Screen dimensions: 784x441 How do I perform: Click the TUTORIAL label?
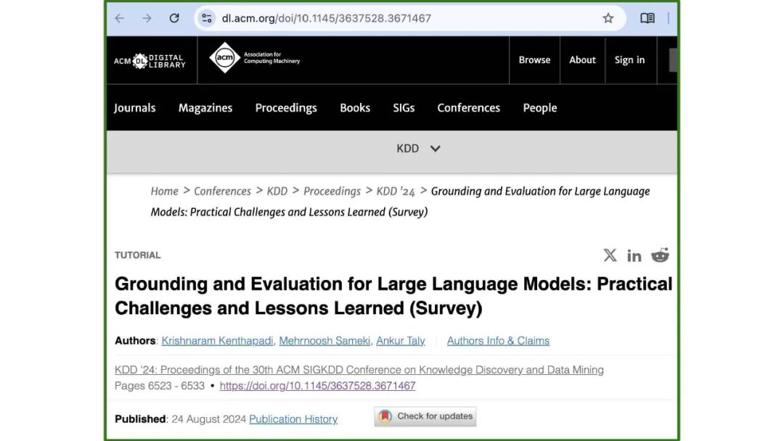(x=137, y=255)
